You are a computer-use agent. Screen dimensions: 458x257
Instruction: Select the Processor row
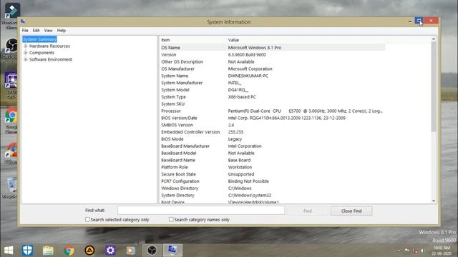(273, 111)
